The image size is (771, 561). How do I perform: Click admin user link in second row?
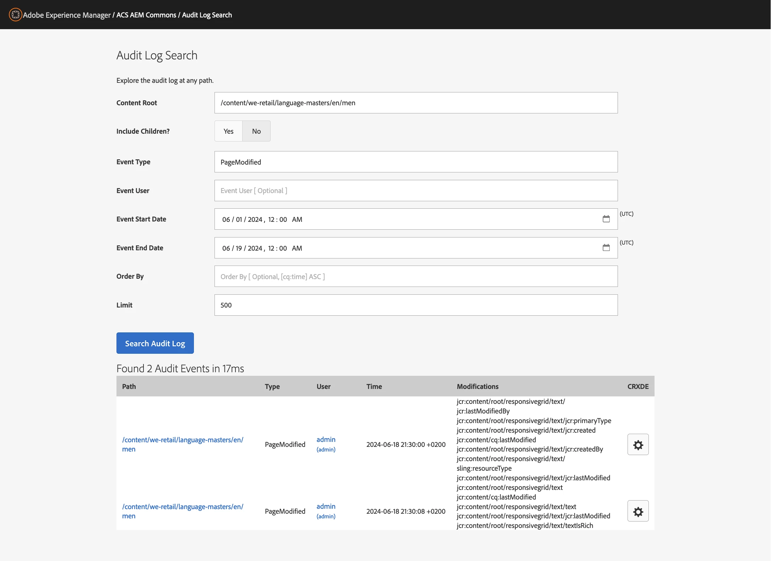click(x=326, y=507)
